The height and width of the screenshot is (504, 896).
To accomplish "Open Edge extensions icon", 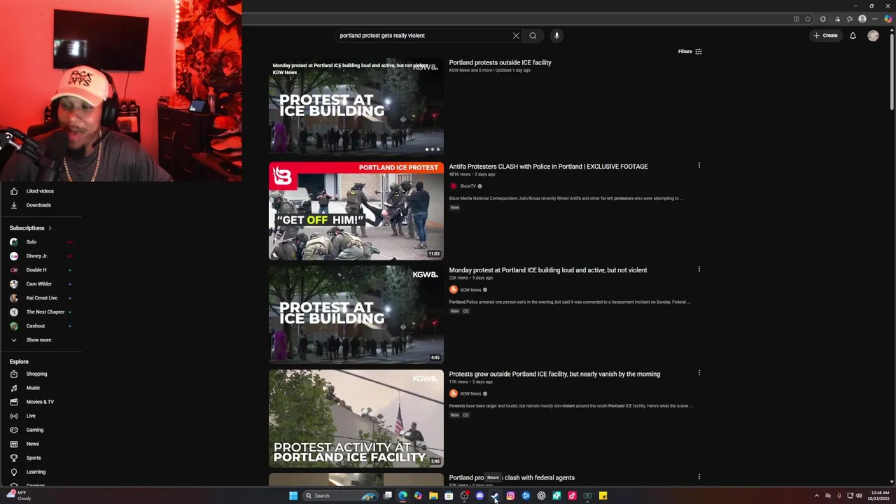I will point(823,19).
